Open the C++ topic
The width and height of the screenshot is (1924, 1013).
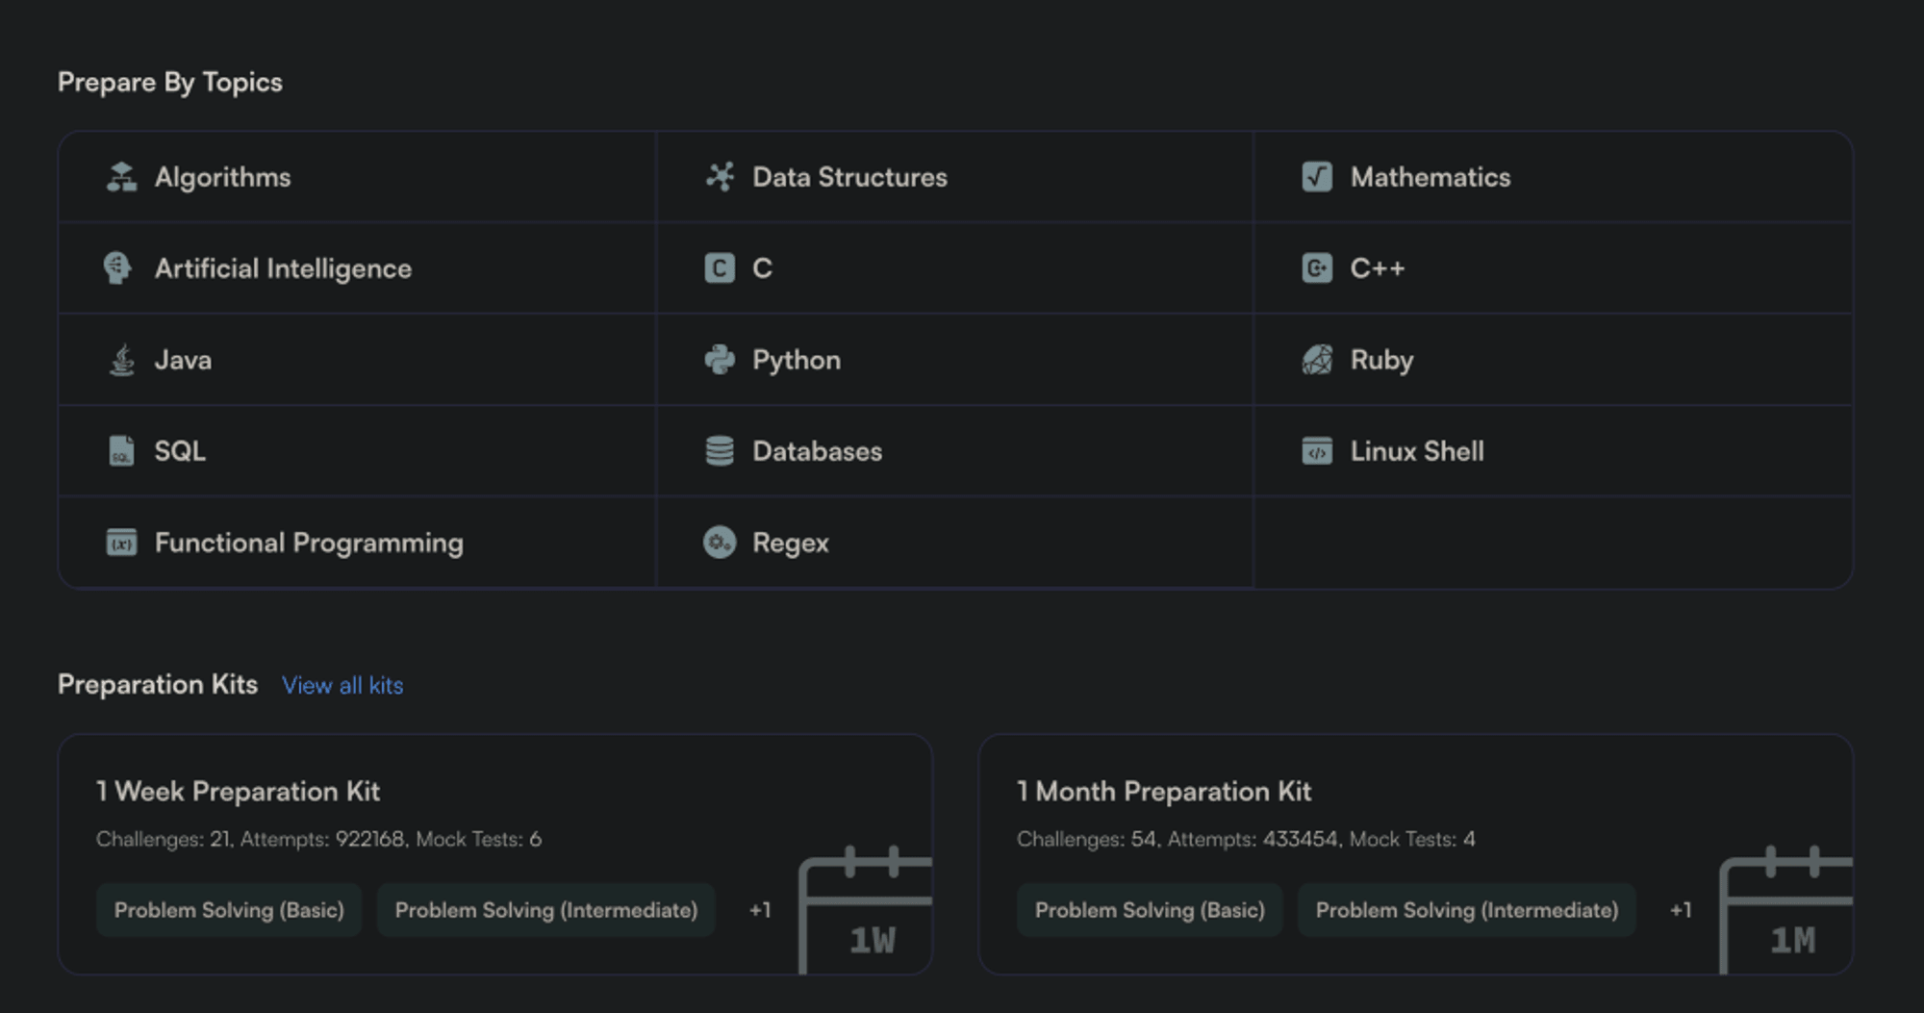(x=1377, y=268)
